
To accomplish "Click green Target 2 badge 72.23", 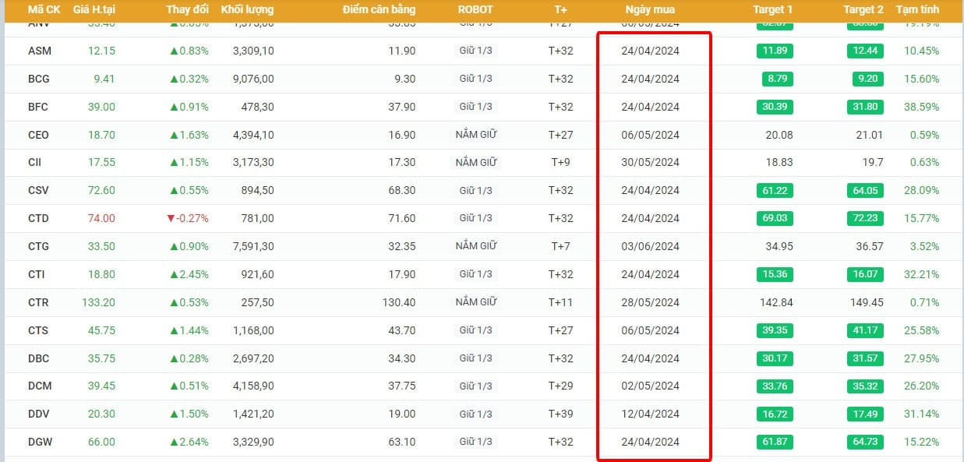I will pyautogui.click(x=865, y=218).
